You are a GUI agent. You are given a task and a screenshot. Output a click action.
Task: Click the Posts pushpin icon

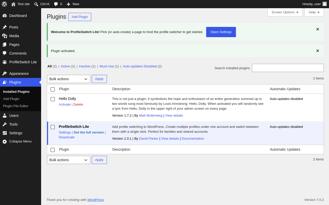(x=5, y=27)
